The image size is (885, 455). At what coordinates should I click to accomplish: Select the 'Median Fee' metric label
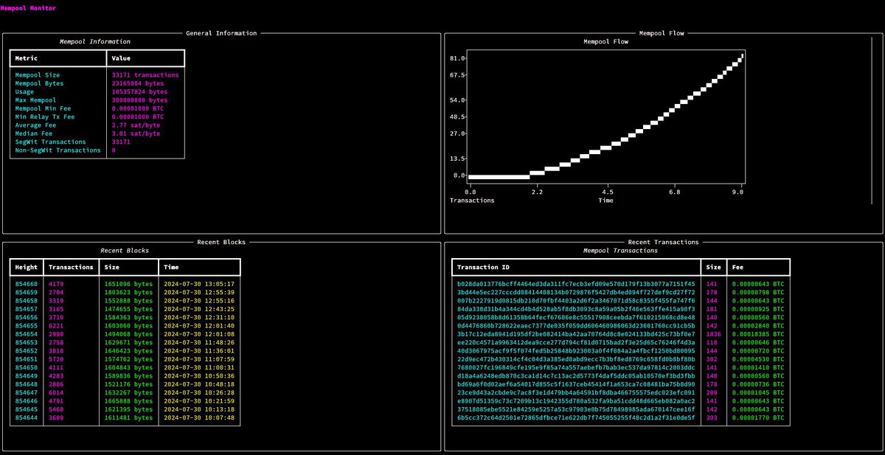[34, 133]
